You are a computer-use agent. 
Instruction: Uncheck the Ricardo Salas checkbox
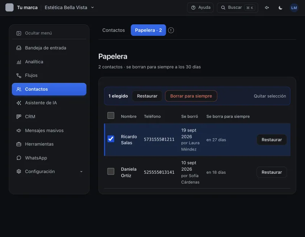(x=111, y=139)
